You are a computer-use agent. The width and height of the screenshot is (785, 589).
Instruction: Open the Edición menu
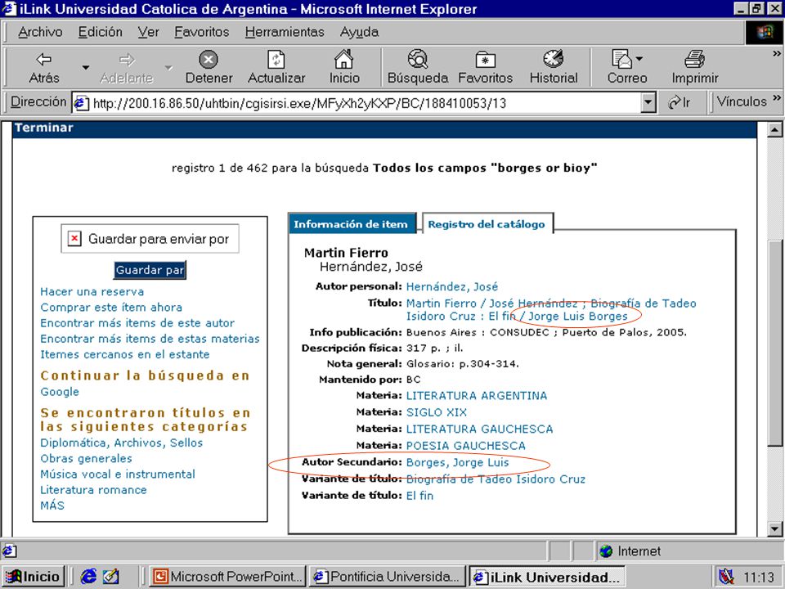pyautogui.click(x=100, y=32)
